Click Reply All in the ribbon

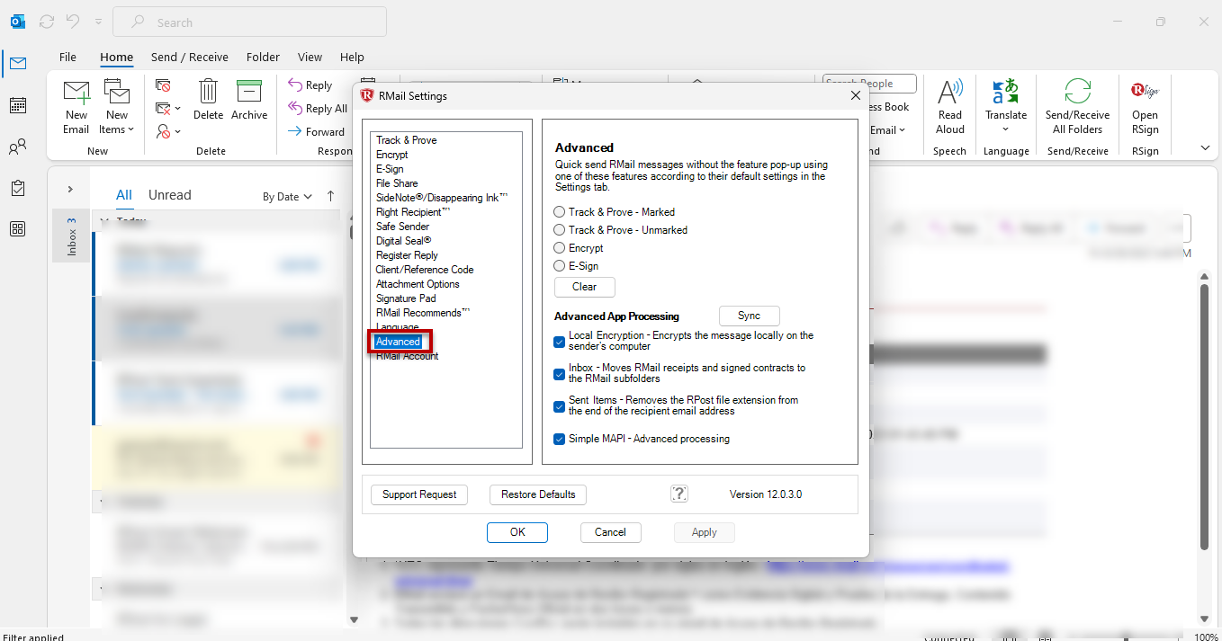[x=318, y=109]
